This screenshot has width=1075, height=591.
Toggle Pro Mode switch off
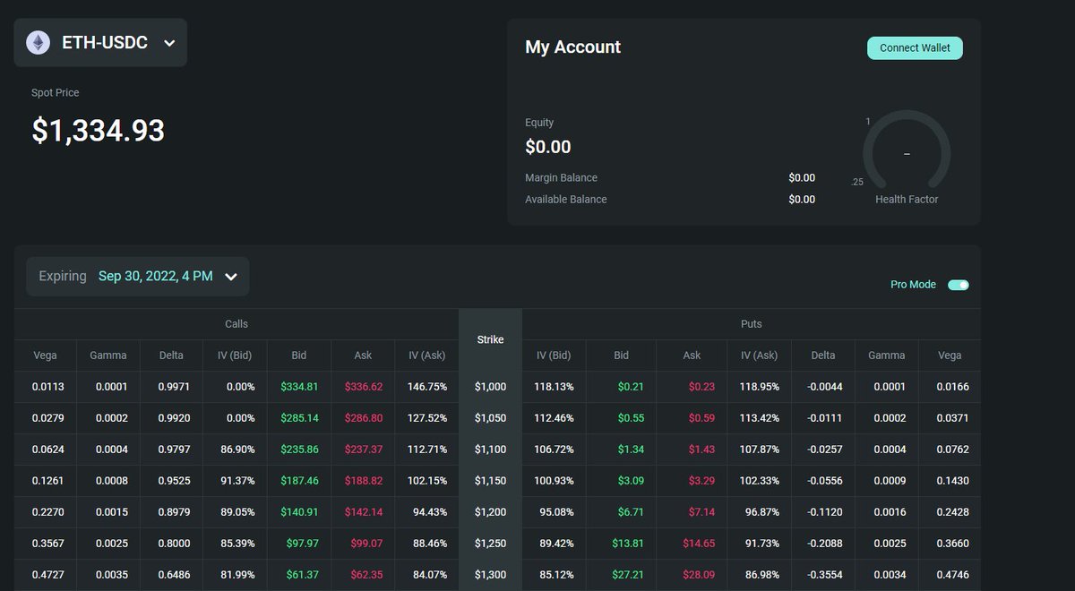959,285
